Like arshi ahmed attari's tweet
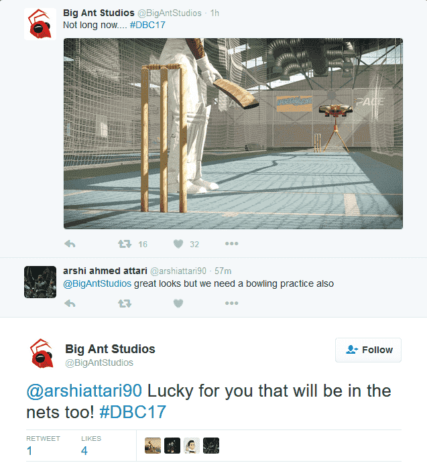The width and height of the screenshot is (427, 465). (178, 304)
